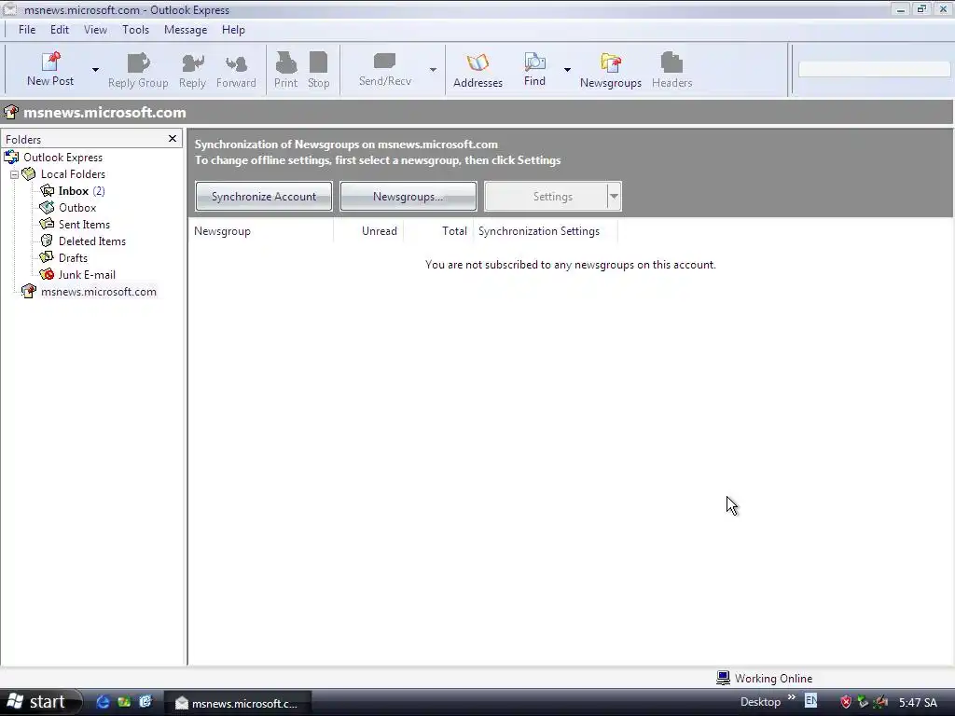Open the Sent Items folder

pyautogui.click(x=84, y=225)
